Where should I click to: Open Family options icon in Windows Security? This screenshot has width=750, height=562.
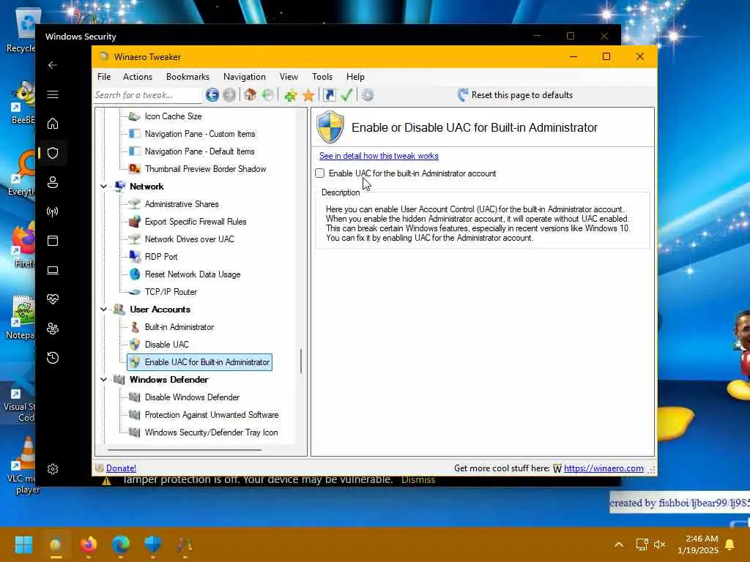click(x=53, y=329)
